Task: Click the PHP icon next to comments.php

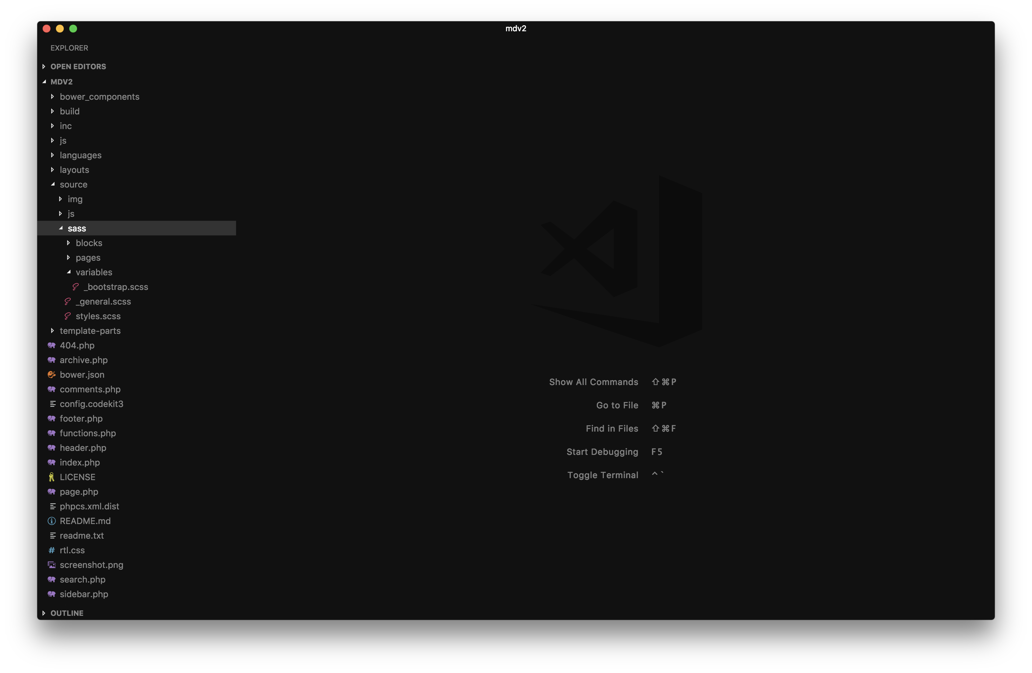Action: point(52,389)
